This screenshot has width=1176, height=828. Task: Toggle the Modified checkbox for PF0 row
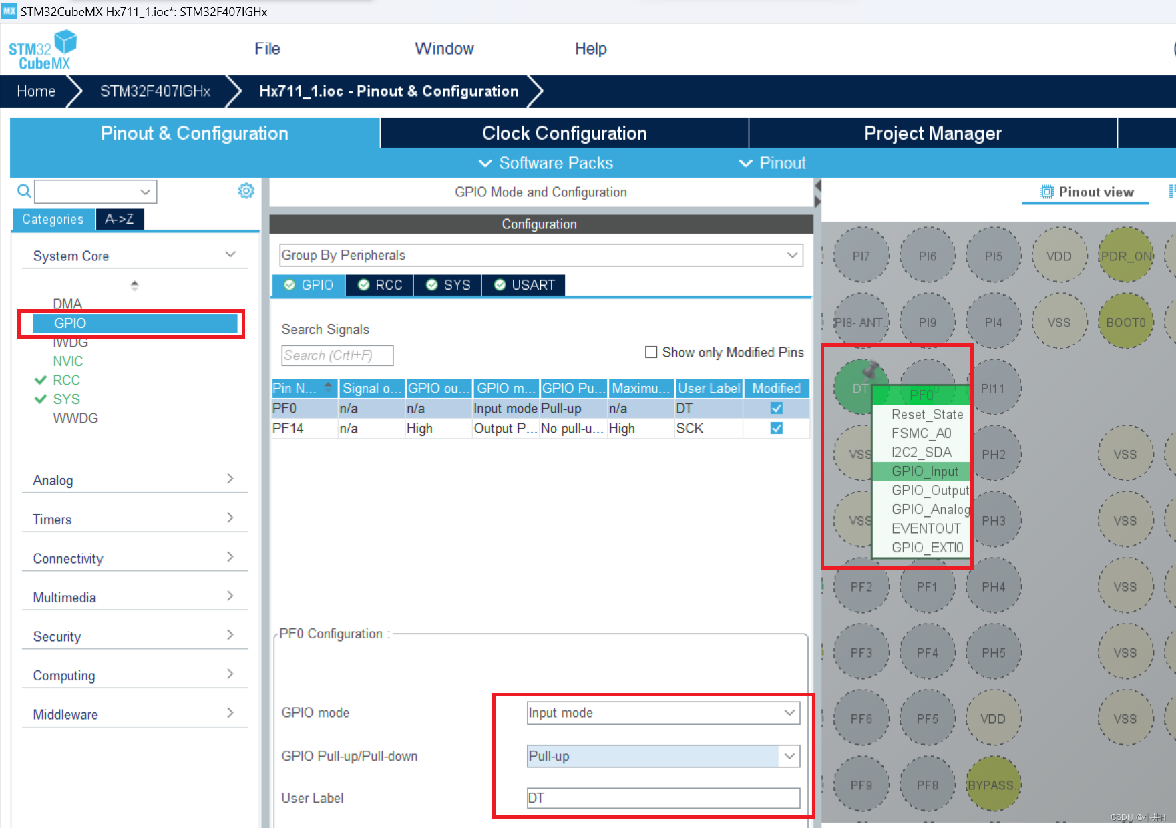[777, 408]
